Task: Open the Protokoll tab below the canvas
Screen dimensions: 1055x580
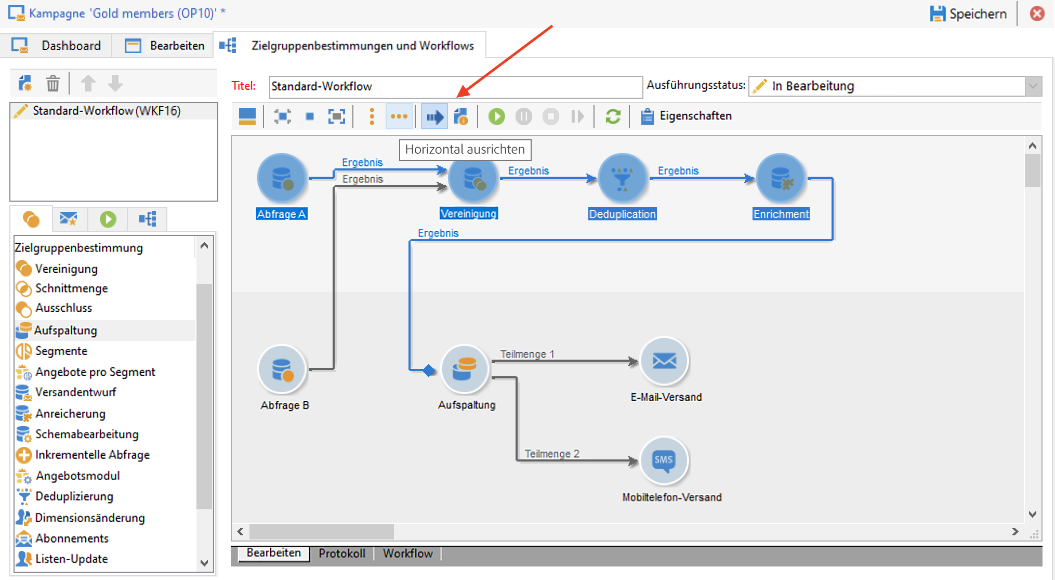Action: click(341, 553)
